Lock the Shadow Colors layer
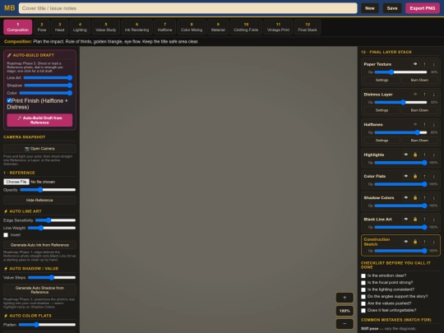 click(415, 197)
